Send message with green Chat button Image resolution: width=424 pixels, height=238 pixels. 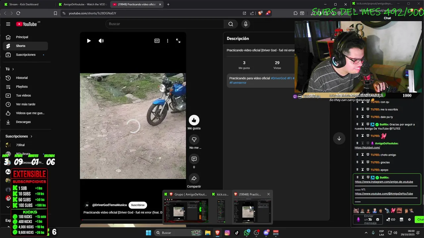pos(420,219)
